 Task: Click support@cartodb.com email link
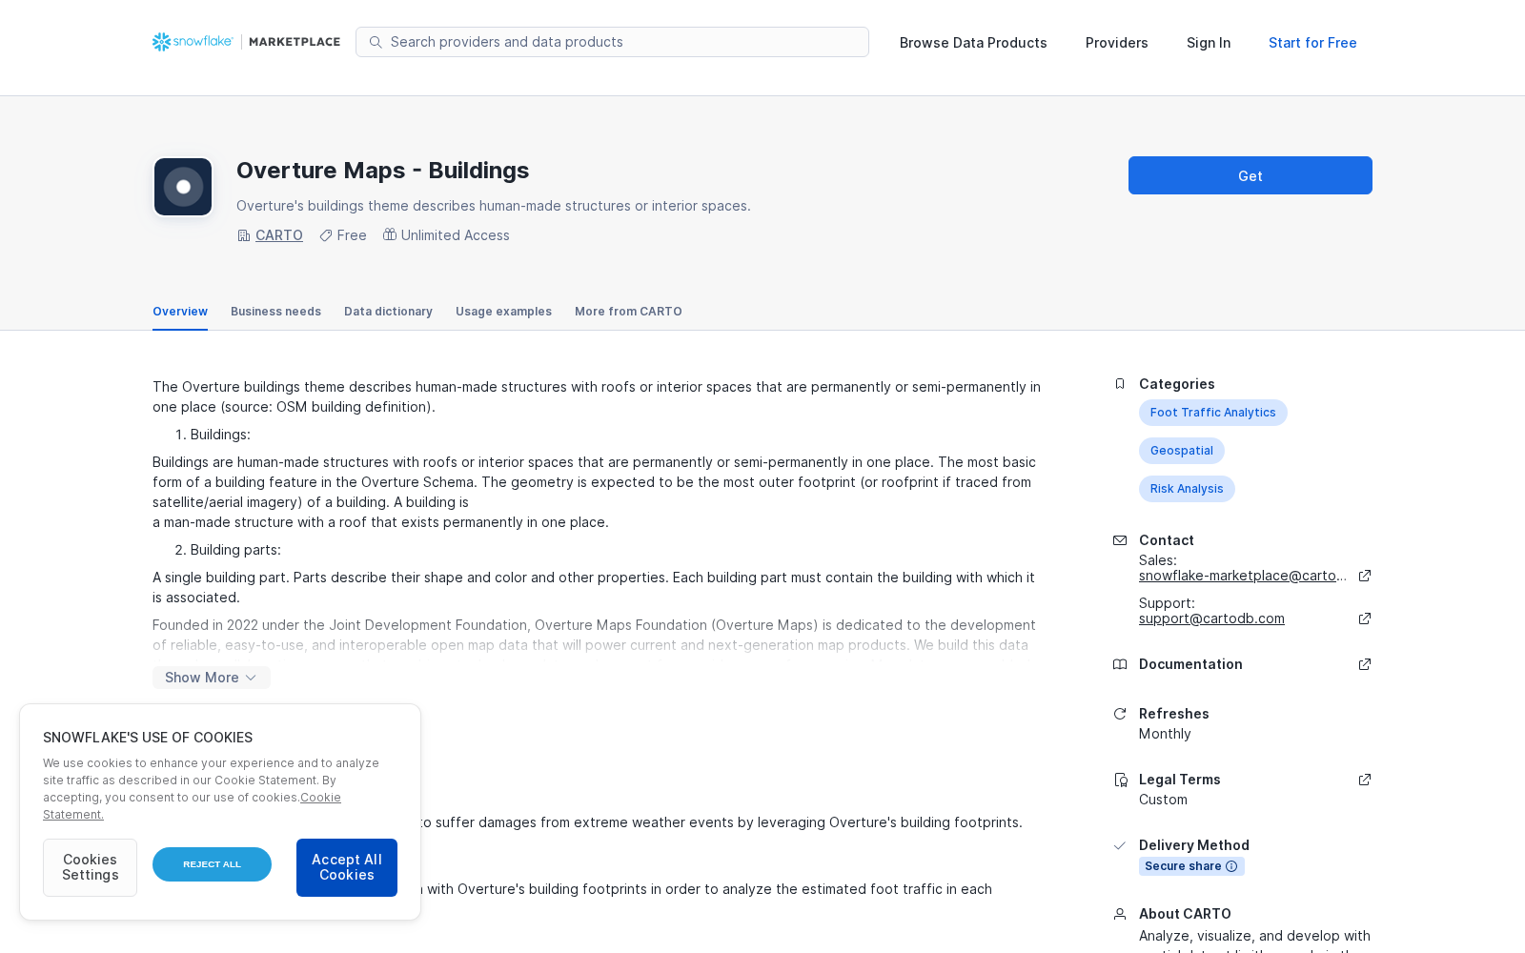[1211, 618]
